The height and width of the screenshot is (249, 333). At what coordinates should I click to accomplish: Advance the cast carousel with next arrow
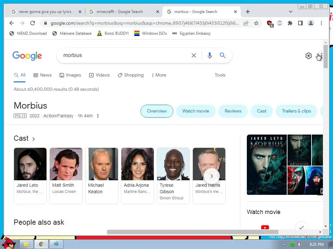click(211, 176)
